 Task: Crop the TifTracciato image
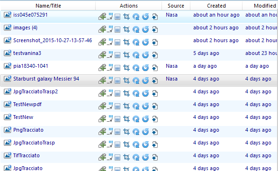pos(126,157)
